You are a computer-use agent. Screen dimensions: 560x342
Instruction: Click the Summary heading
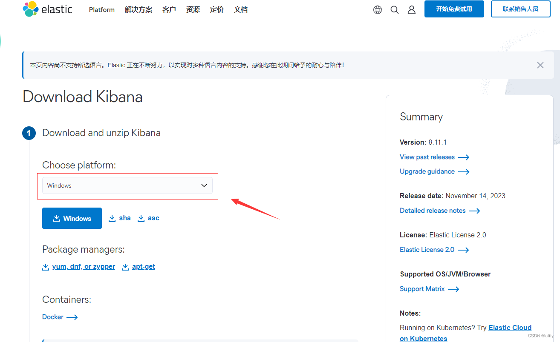[421, 117]
